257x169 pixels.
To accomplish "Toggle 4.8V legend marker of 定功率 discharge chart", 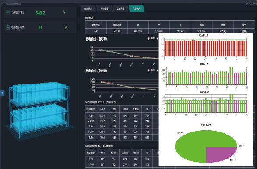I will pos(149,39).
